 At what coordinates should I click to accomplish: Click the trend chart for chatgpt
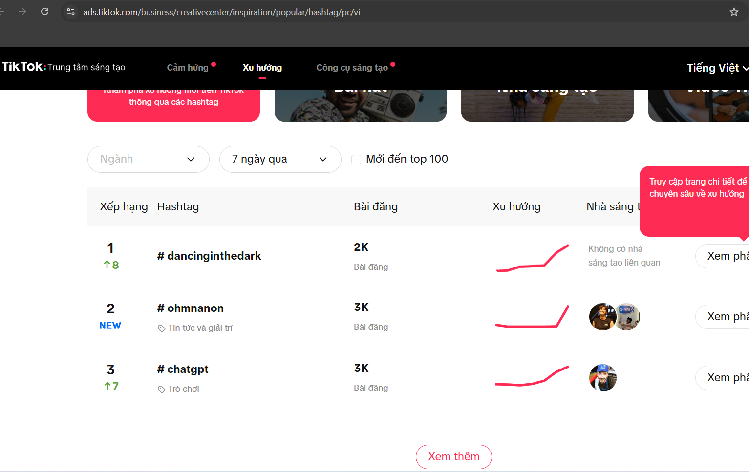tap(532, 376)
